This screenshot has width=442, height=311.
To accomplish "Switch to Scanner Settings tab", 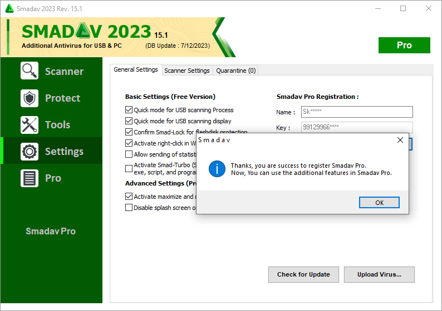I will point(187,71).
